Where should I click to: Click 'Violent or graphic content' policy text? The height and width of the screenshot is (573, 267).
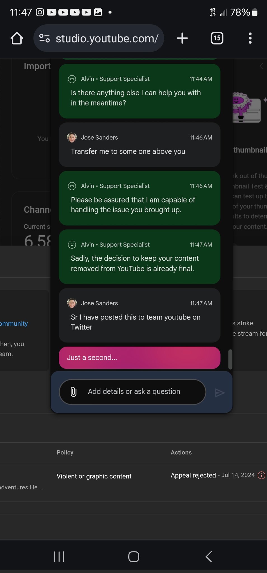[x=94, y=476]
